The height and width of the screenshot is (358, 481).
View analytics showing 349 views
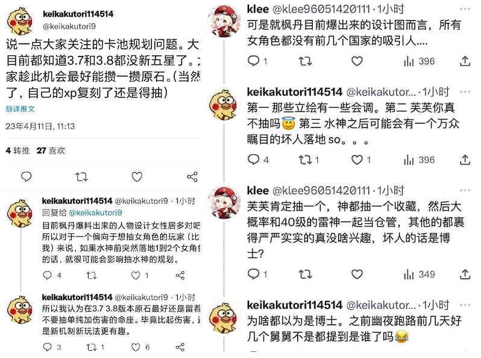pyautogui.click(x=419, y=274)
